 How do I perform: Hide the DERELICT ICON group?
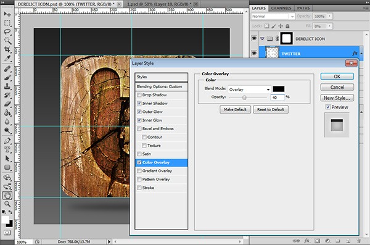(254, 38)
